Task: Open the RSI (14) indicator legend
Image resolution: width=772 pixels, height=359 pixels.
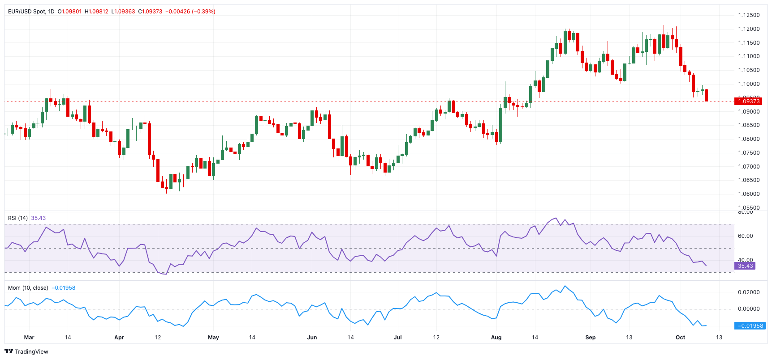Action: point(18,218)
